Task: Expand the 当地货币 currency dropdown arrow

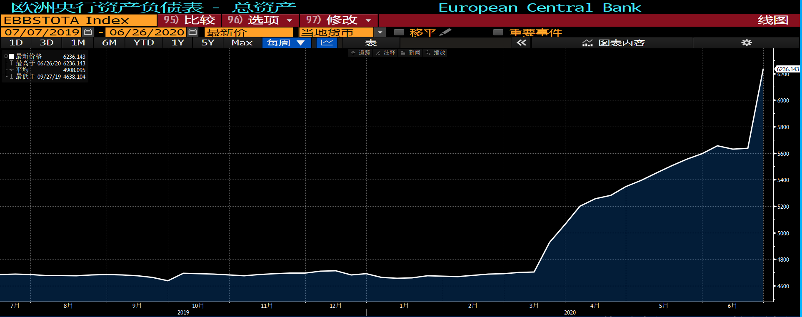Action: coord(380,32)
